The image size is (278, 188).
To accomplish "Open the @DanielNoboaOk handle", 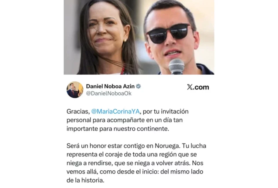I will 109,93.
